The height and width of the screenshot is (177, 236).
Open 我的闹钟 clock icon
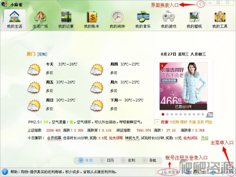point(117,17)
